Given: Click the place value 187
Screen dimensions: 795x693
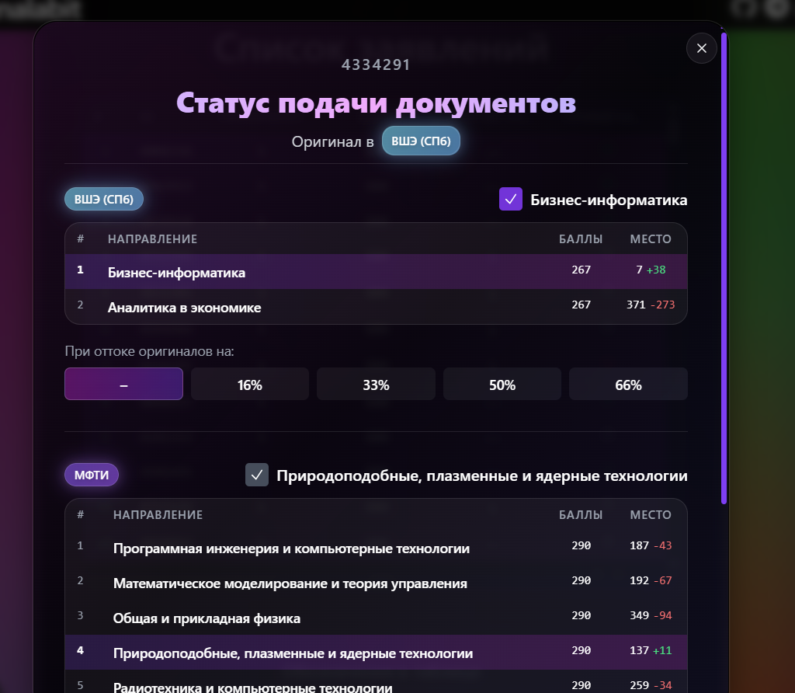Looking at the screenshot, I should 640,546.
